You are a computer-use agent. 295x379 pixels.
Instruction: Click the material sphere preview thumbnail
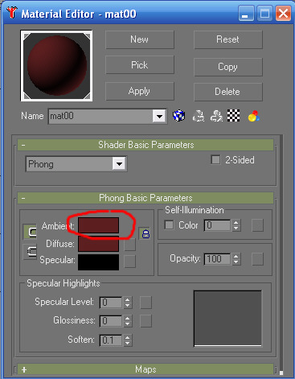click(x=56, y=66)
